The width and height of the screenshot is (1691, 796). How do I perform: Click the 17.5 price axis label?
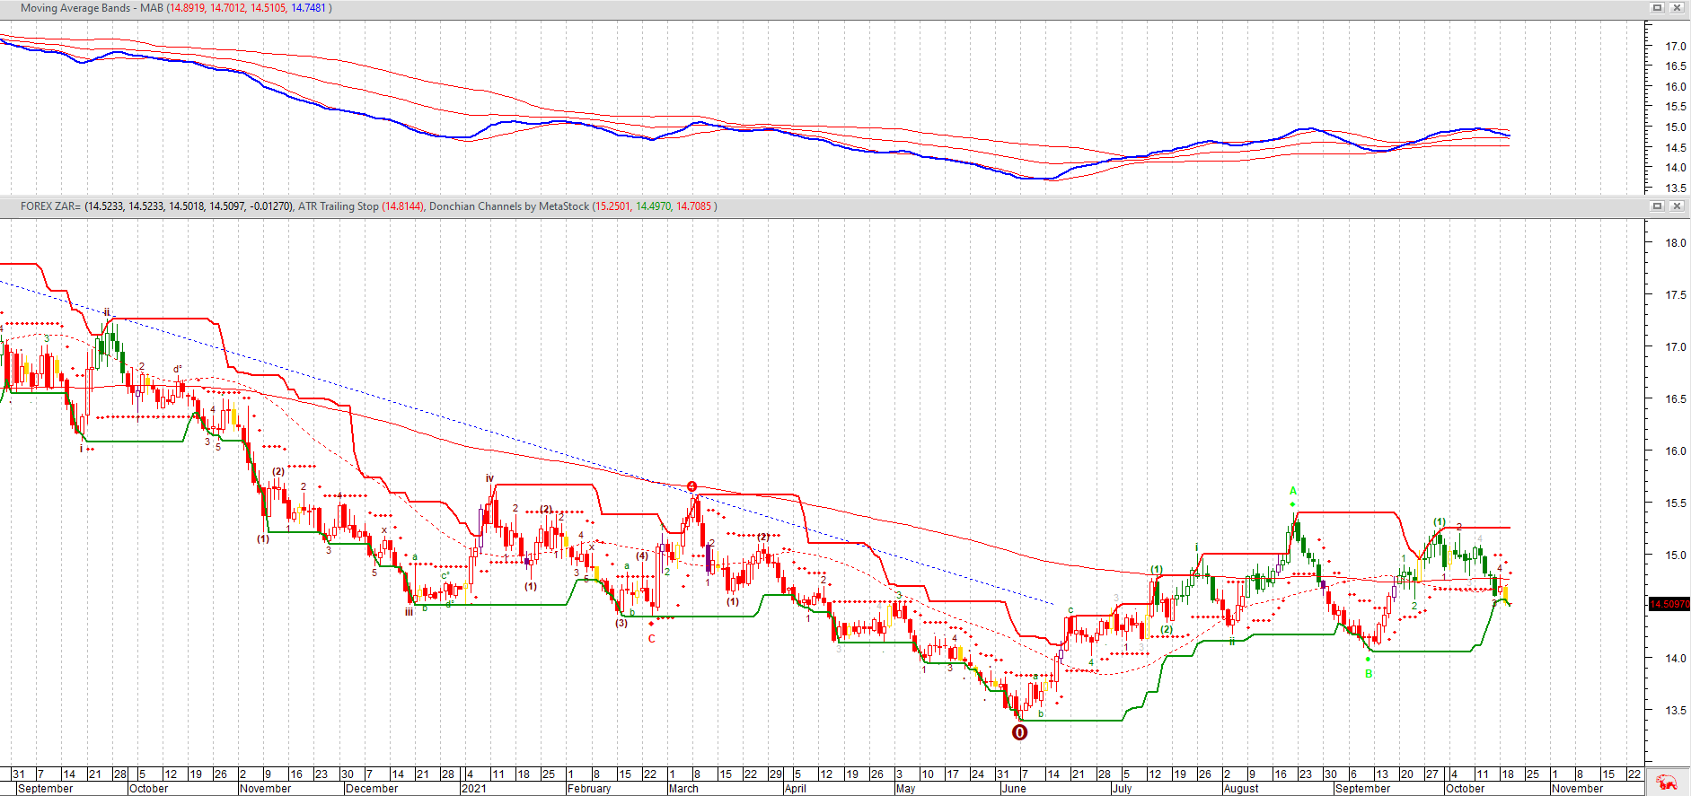[1676, 295]
